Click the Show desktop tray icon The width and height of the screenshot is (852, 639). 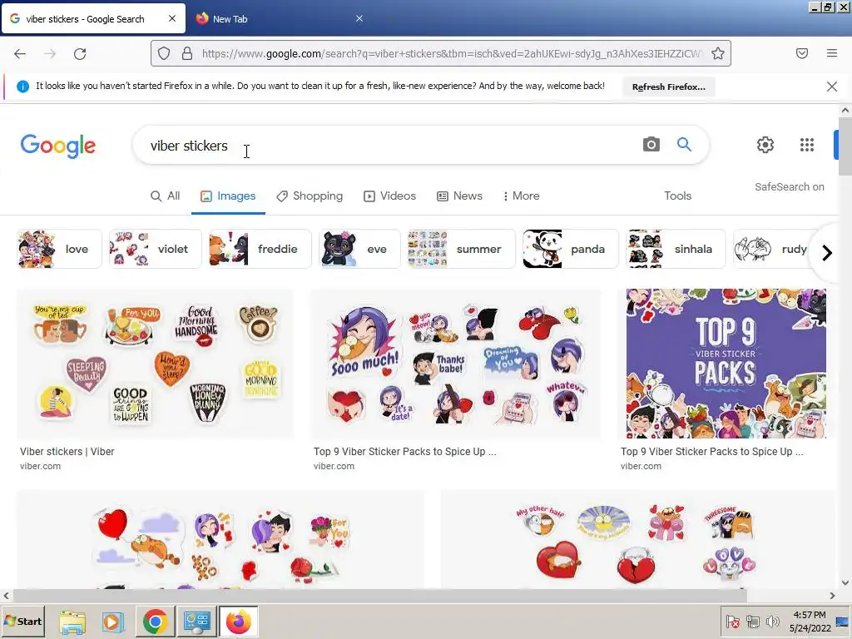click(x=844, y=621)
